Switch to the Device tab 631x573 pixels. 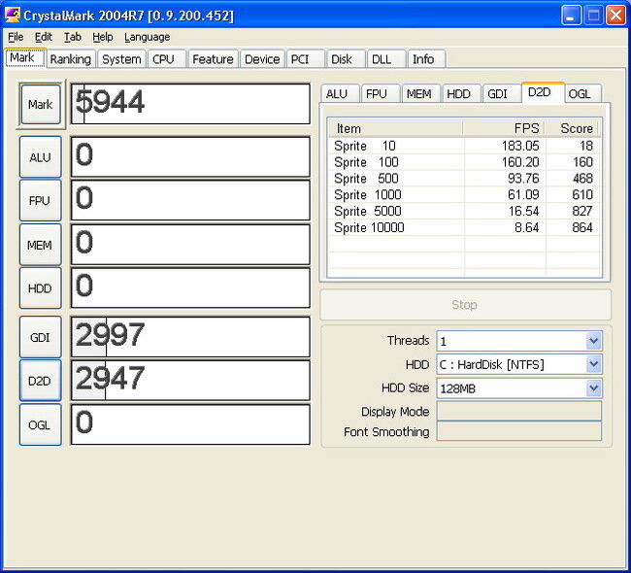click(x=262, y=59)
